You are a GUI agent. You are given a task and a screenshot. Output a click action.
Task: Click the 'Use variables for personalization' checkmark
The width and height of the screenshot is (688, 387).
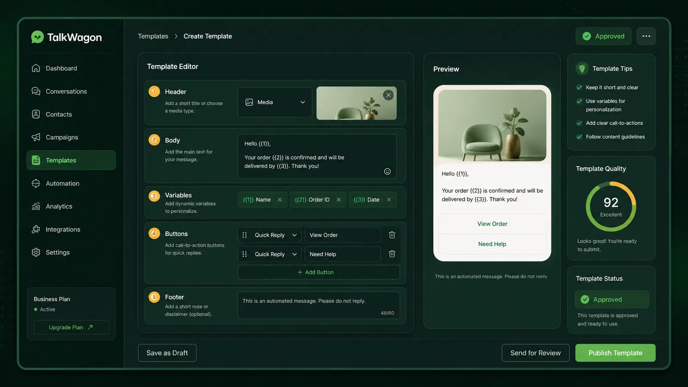(579, 101)
